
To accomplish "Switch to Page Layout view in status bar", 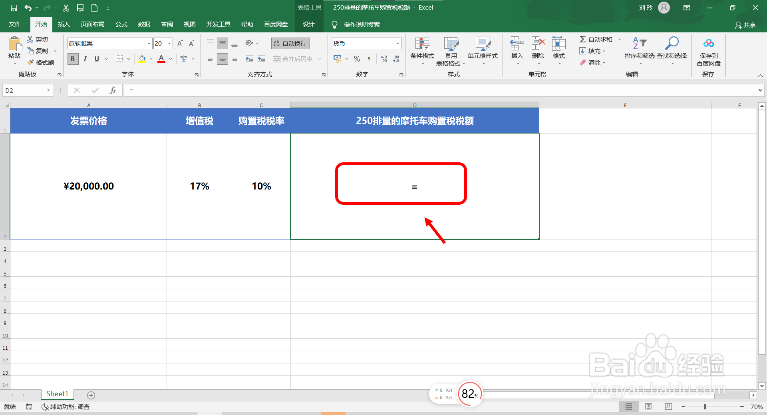I will click(648, 407).
